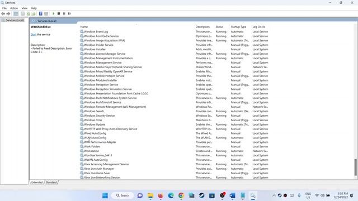
Task: Pause the service with the pause icon
Action: tap(64, 13)
